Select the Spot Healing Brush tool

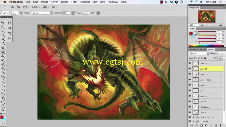coord(3,48)
